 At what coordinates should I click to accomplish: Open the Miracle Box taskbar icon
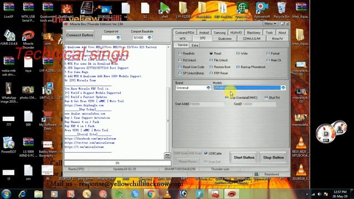(232, 194)
